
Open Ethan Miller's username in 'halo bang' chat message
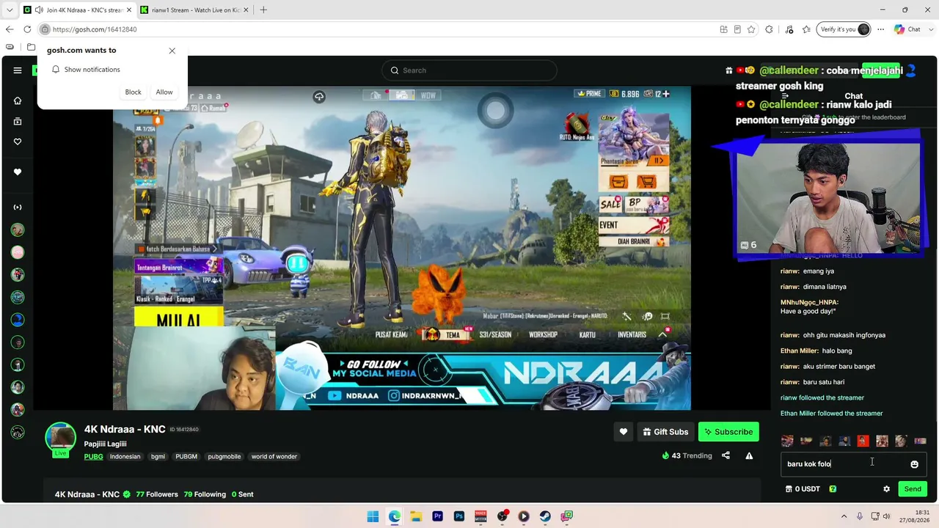(800, 351)
